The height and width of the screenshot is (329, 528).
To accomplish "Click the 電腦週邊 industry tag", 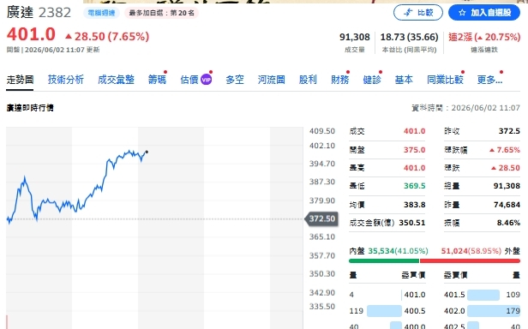I will (101, 13).
